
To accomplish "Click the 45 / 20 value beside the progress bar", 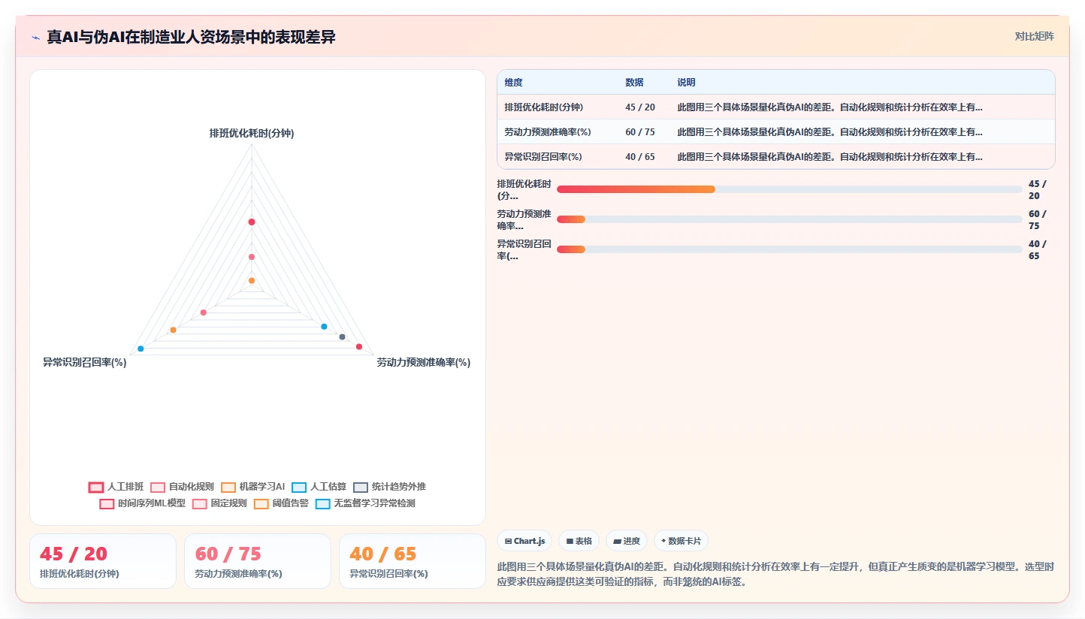I will point(1038,189).
